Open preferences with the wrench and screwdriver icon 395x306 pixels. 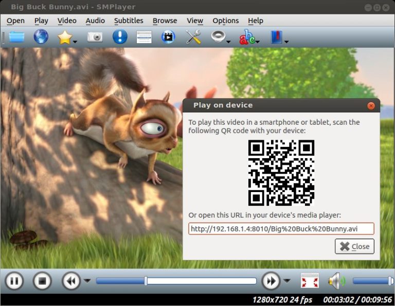click(x=193, y=37)
